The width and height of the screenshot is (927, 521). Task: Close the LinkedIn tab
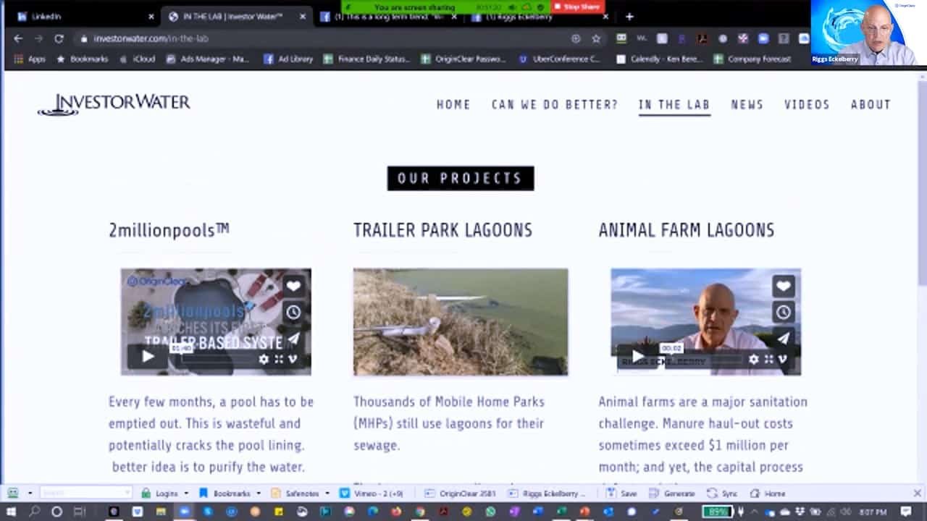pos(151,17)
